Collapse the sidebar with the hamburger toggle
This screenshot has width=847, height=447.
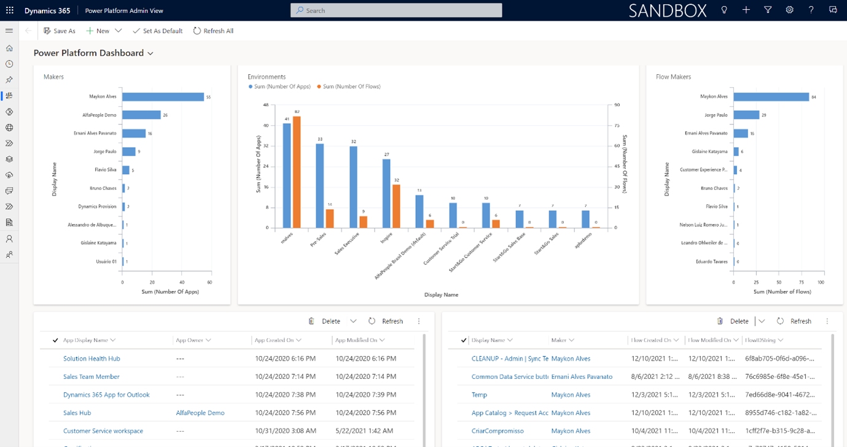[x=9, y=30]
